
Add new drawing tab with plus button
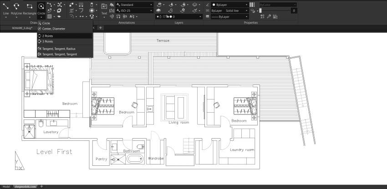coord(101,28)
